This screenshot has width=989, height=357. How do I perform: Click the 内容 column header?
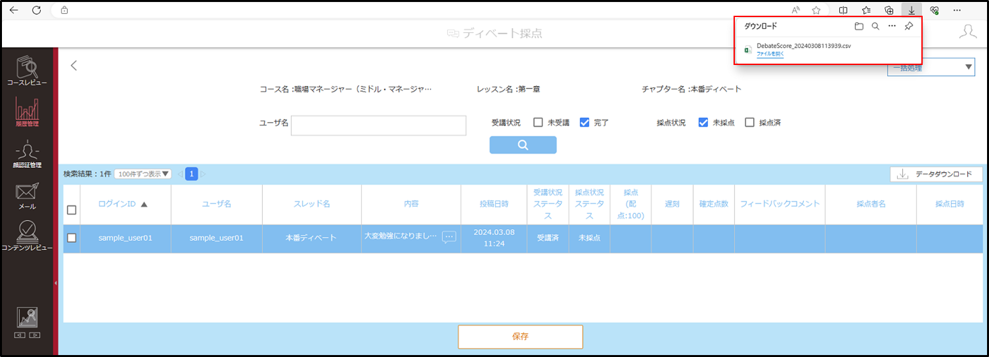point(411,204)
